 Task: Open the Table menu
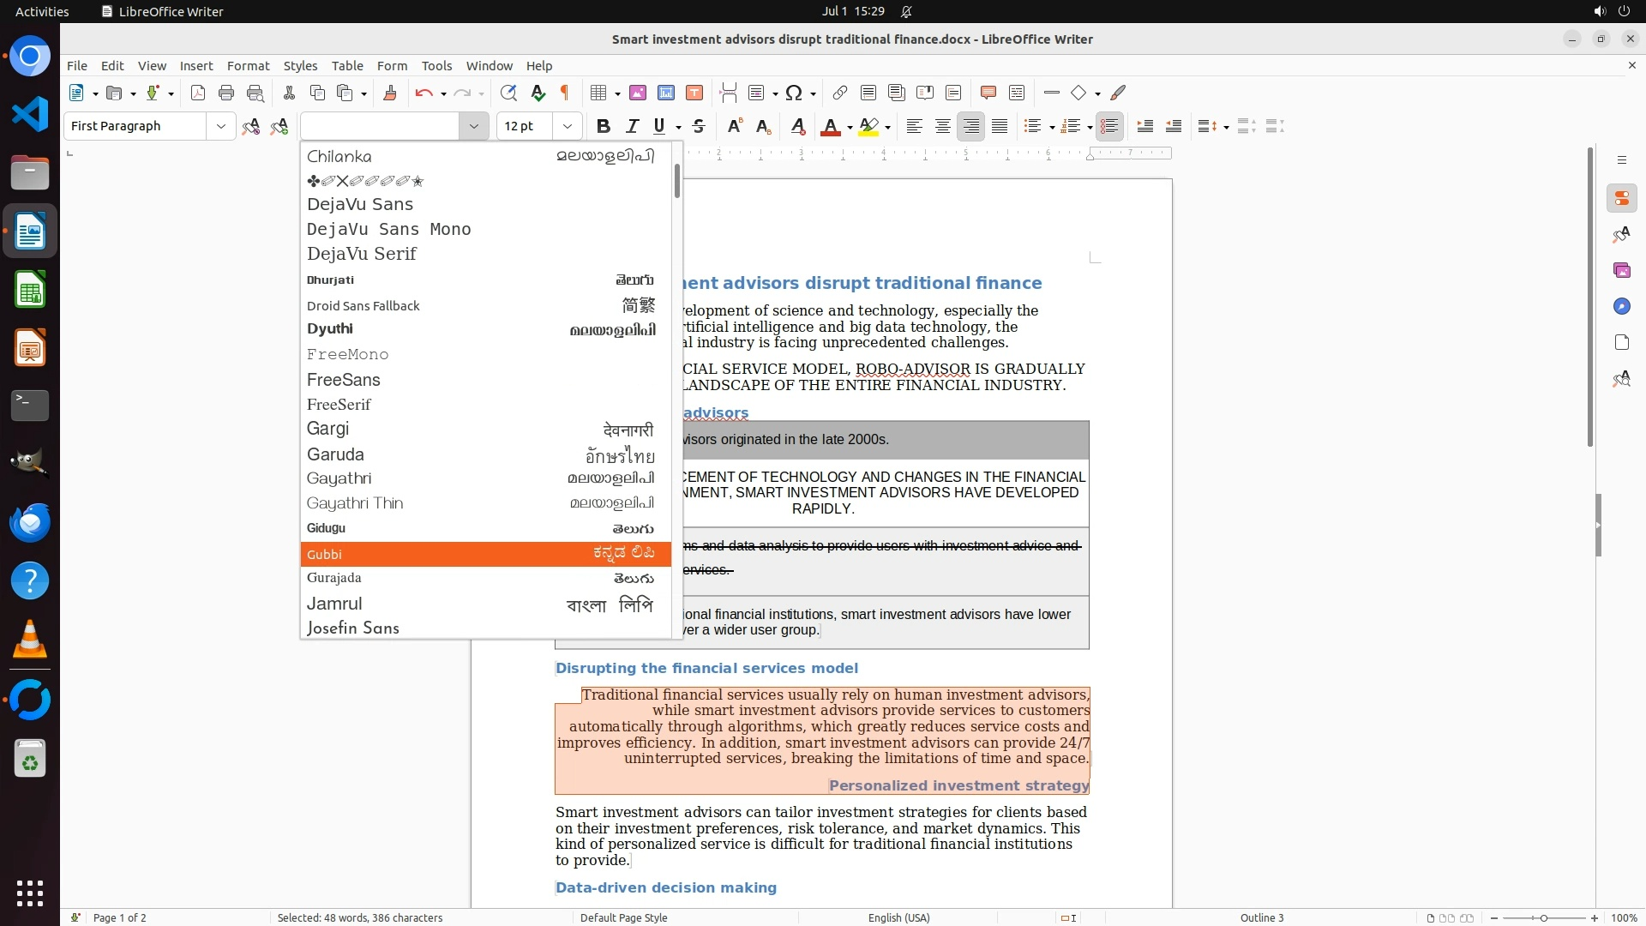click(x=347, y=66)
